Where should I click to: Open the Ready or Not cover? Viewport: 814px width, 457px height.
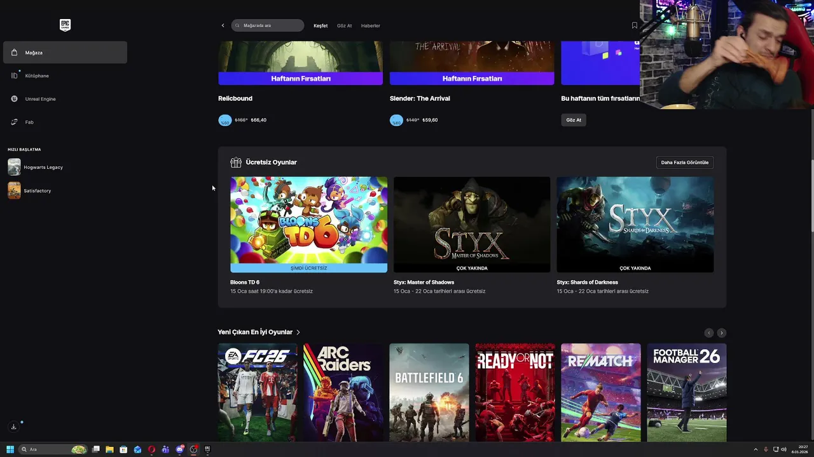(x=515, y=392)
